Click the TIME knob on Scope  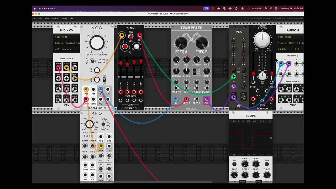pyautogui.click(x=234, y=175)
